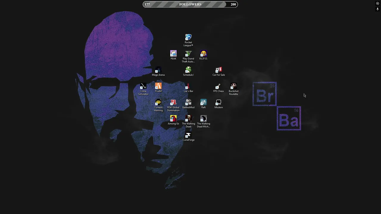
Task: Click the Buckshot Roulette shortcut
Action: [x=234, y=89]
